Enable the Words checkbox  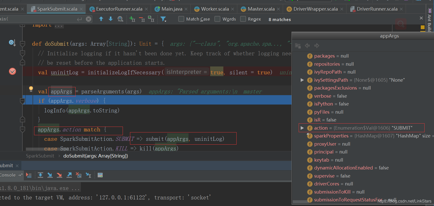click(217, 19)
